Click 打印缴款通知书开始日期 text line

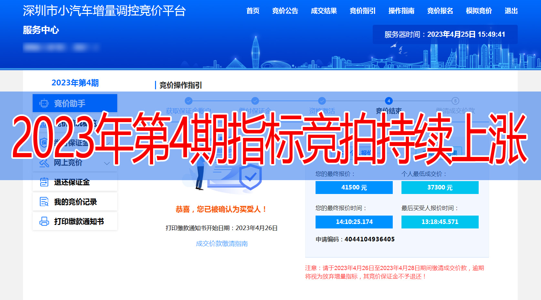tap(222, 228)
